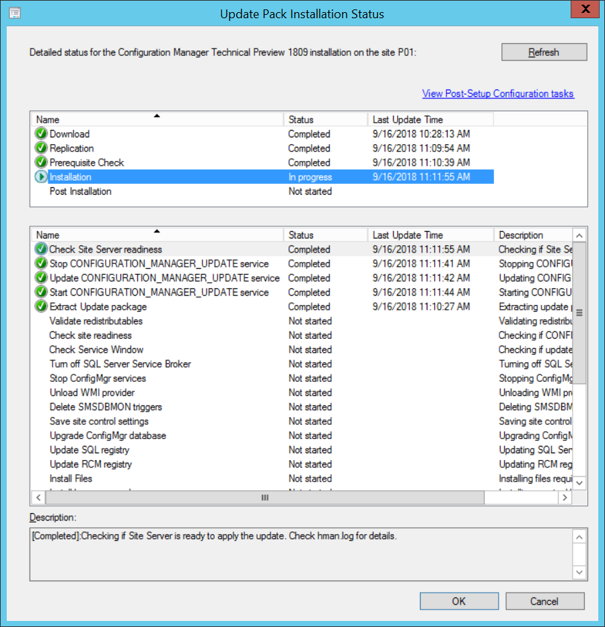
Task: Select Stop ConfigMgr services task
Action: click(x=301, y=378)
